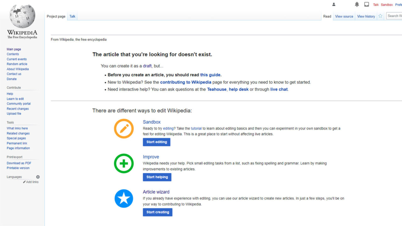Open the user profile person icon

pos(334,4)
